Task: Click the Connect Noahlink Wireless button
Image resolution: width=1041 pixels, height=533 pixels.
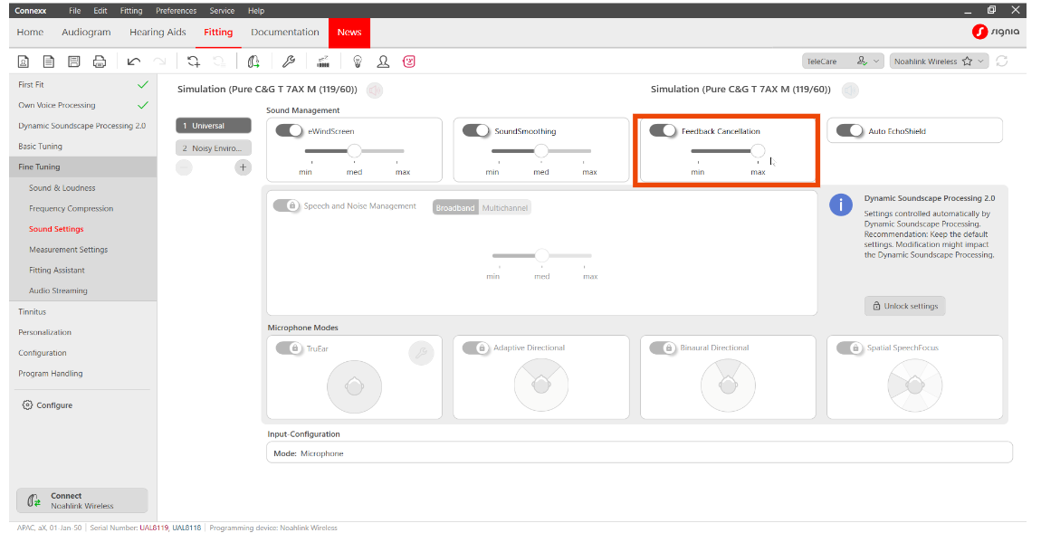Action: [x=81, y=500]
